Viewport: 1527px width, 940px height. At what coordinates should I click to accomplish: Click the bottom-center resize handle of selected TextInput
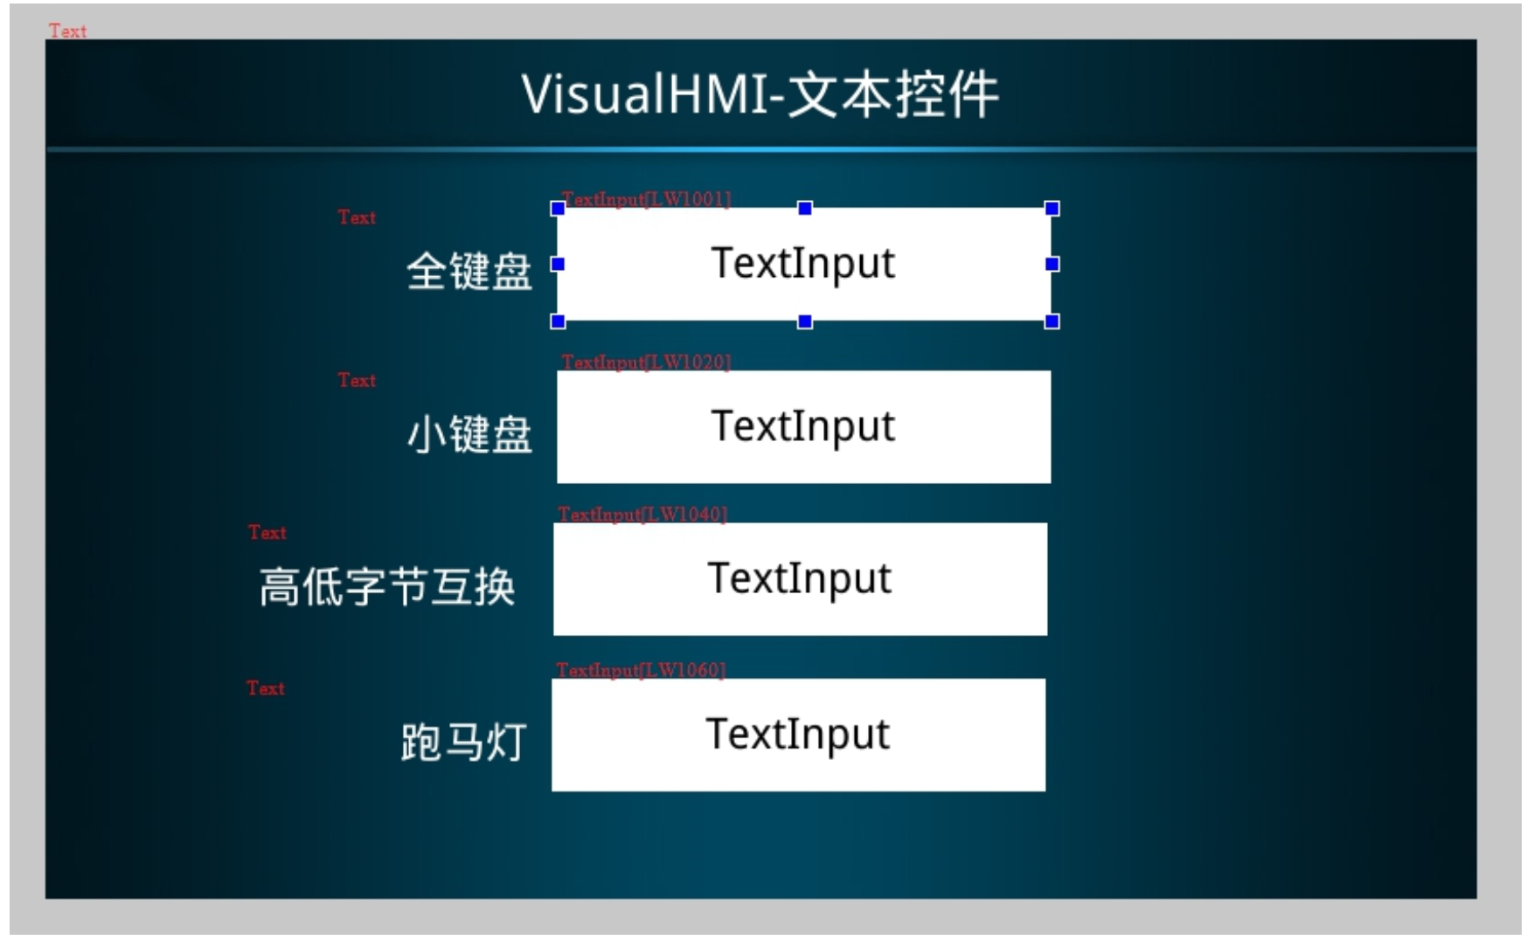[x=805, y=321]
